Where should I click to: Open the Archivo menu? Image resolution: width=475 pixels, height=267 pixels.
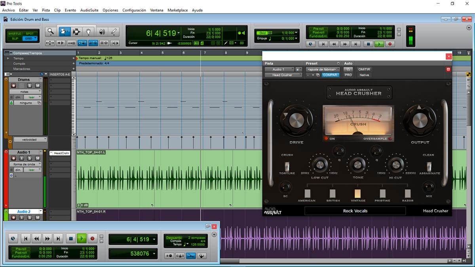tap(8, 10)
